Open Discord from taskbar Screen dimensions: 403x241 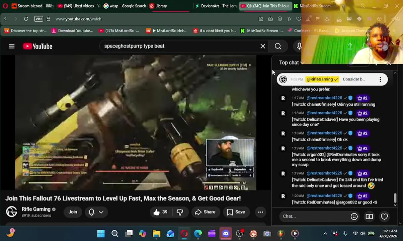pyautogui.click(x=226, y=234)
